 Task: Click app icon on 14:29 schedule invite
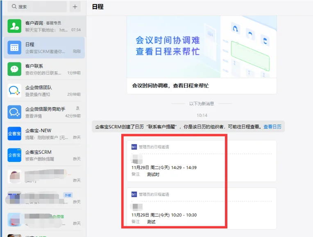pyautogui.click(x=134, y=147)
